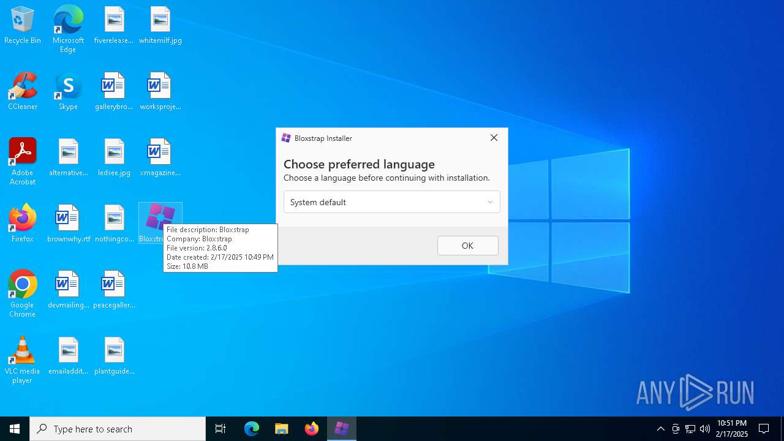Open Task View from the taskbar
This screenshot has width=784, height=441.
point(221,429)
